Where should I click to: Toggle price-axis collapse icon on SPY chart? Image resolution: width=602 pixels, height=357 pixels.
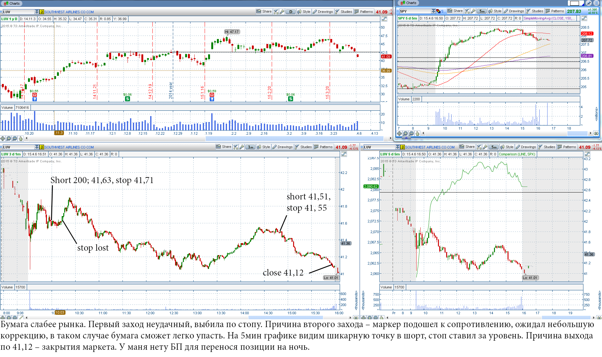coord(584,18)
